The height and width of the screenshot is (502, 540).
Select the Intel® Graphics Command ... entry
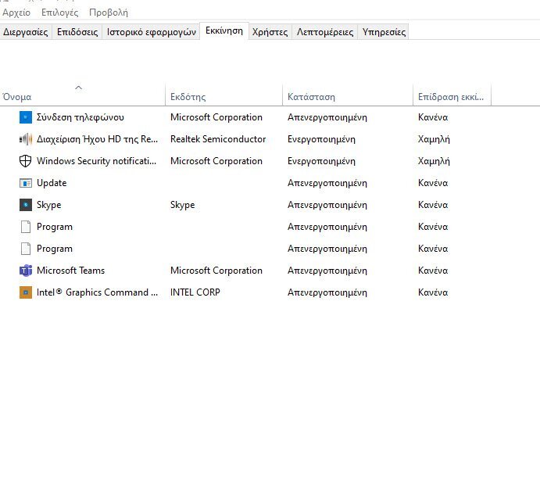[x=98, y=292]
